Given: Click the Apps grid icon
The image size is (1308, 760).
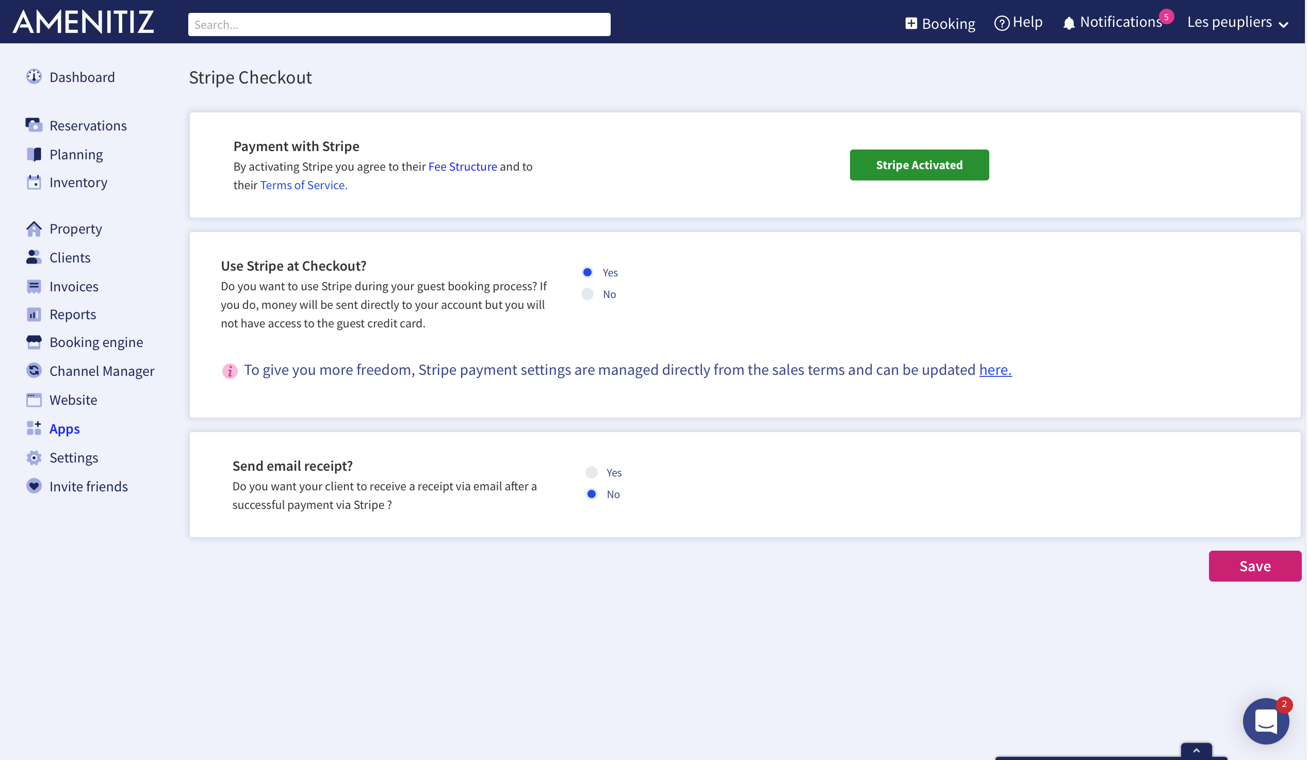Looking at the screenshot, I should tap(34, 428).
